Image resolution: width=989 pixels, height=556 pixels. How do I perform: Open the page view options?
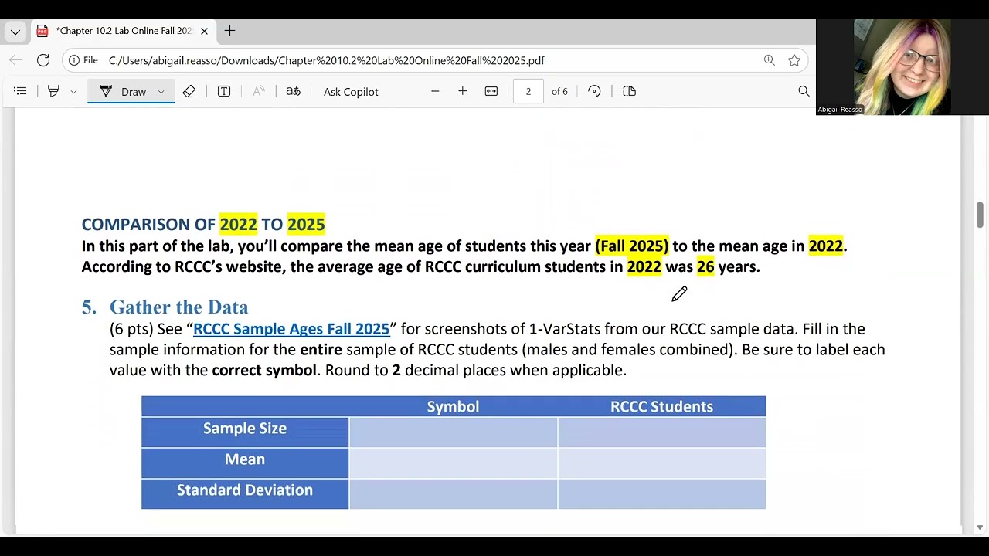coord(630,91)
